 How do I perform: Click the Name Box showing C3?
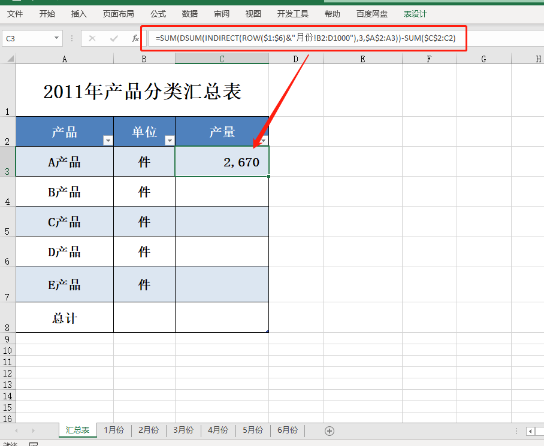point(28,38)
